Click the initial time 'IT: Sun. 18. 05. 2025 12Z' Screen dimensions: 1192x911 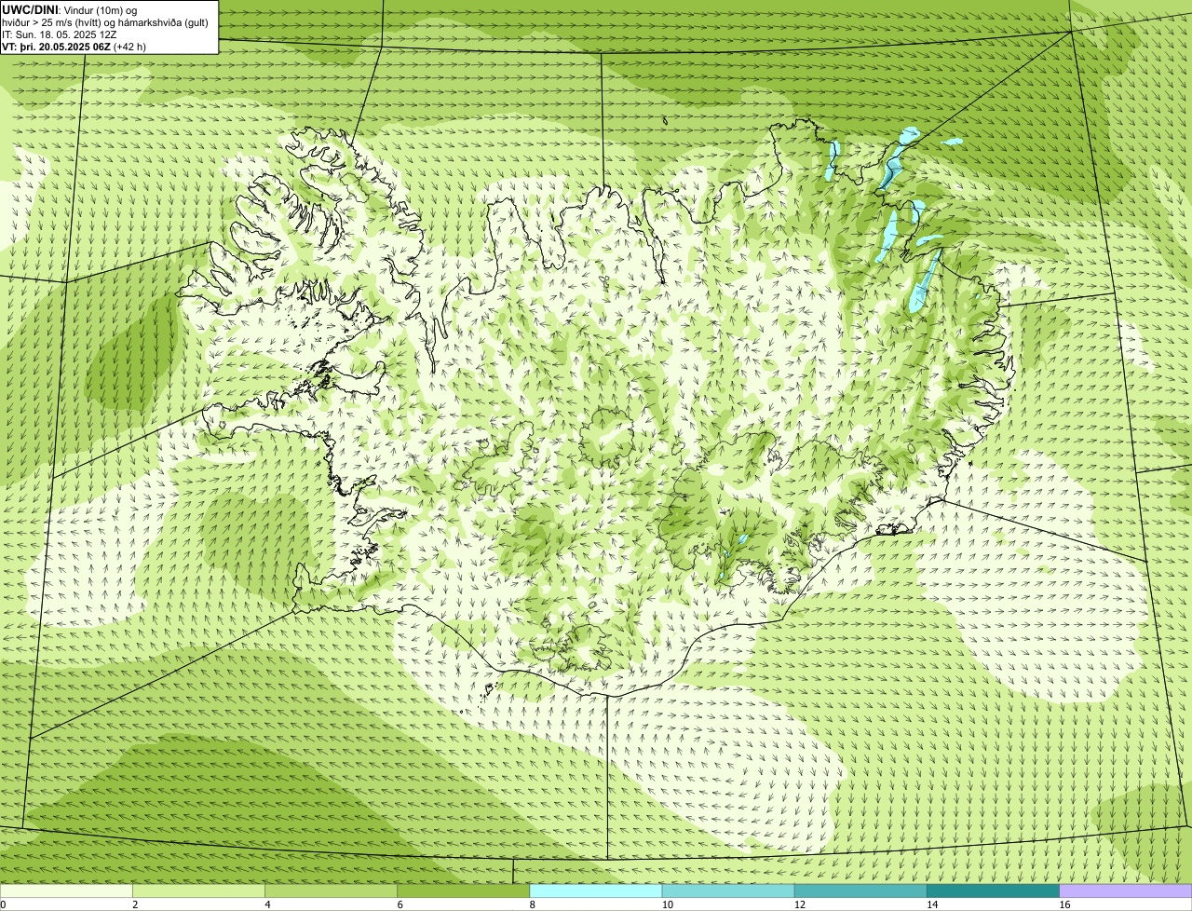tap(60, 34)
